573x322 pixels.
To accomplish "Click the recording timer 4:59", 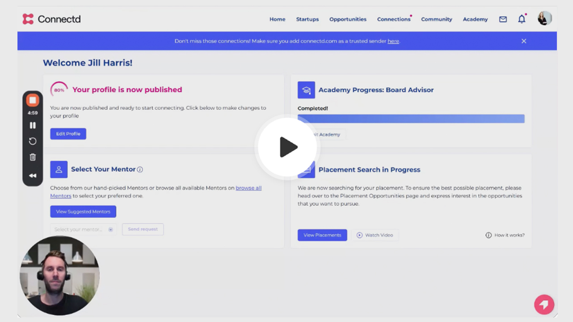I will [33, 113].
